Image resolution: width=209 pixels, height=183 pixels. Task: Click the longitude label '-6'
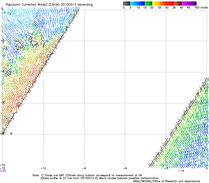pos(125,168)
